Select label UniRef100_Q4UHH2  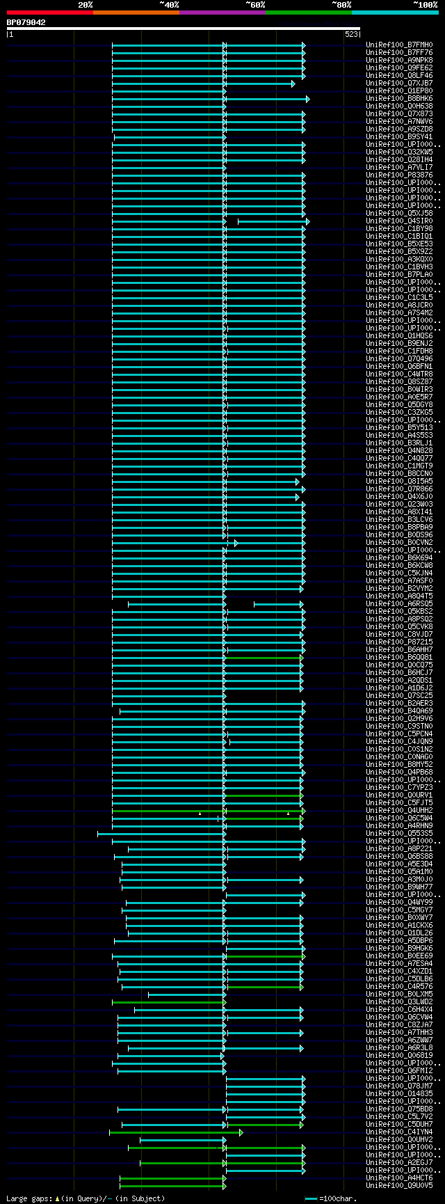coord(399,811)
